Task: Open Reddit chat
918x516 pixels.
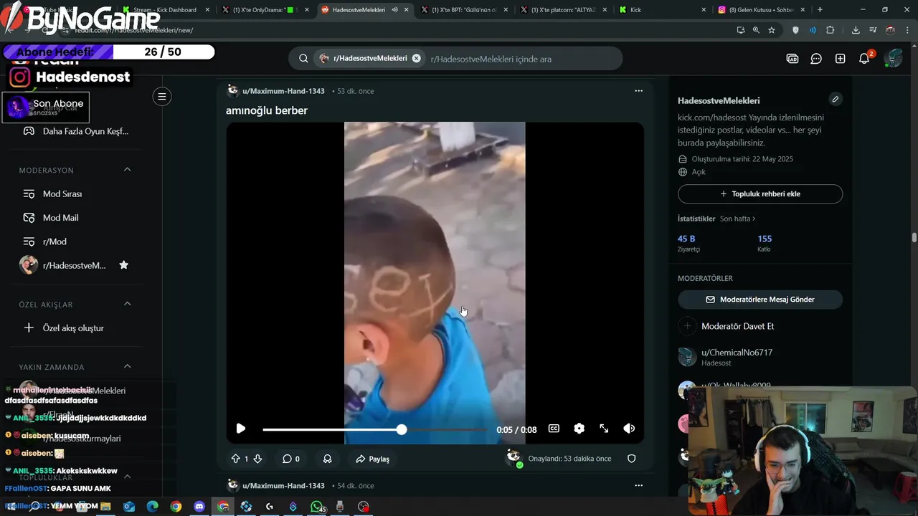Action: tap(816, 59)
